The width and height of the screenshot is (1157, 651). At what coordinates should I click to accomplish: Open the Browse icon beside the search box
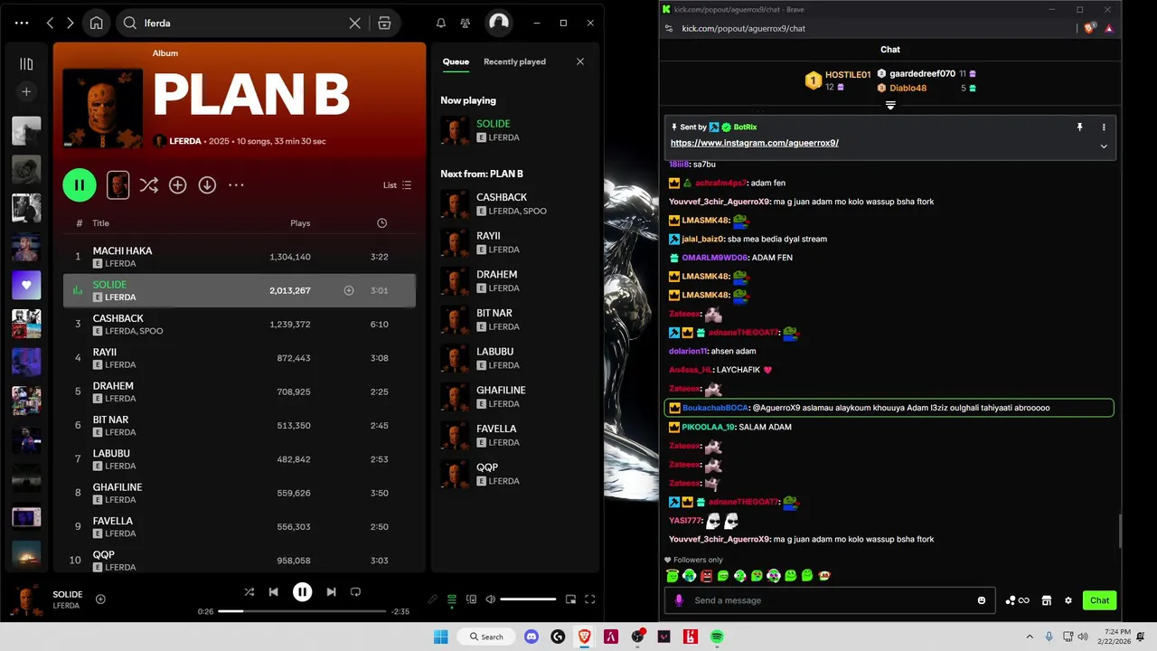point(384,24)
